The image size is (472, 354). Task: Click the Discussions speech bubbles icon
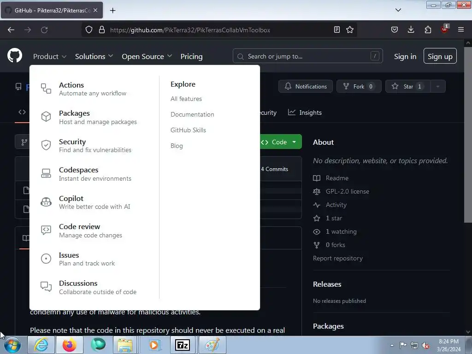46,287
